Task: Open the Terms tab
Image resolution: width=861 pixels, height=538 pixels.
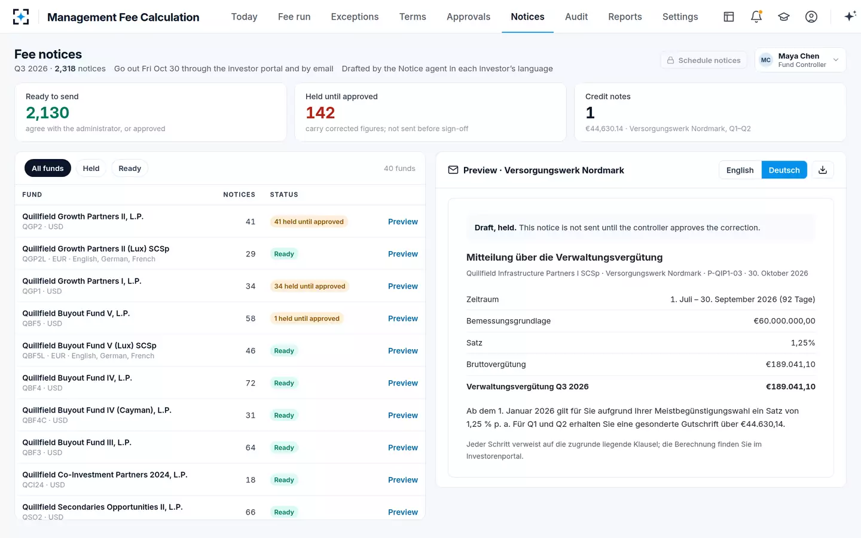Action: [x=413, y=17]
